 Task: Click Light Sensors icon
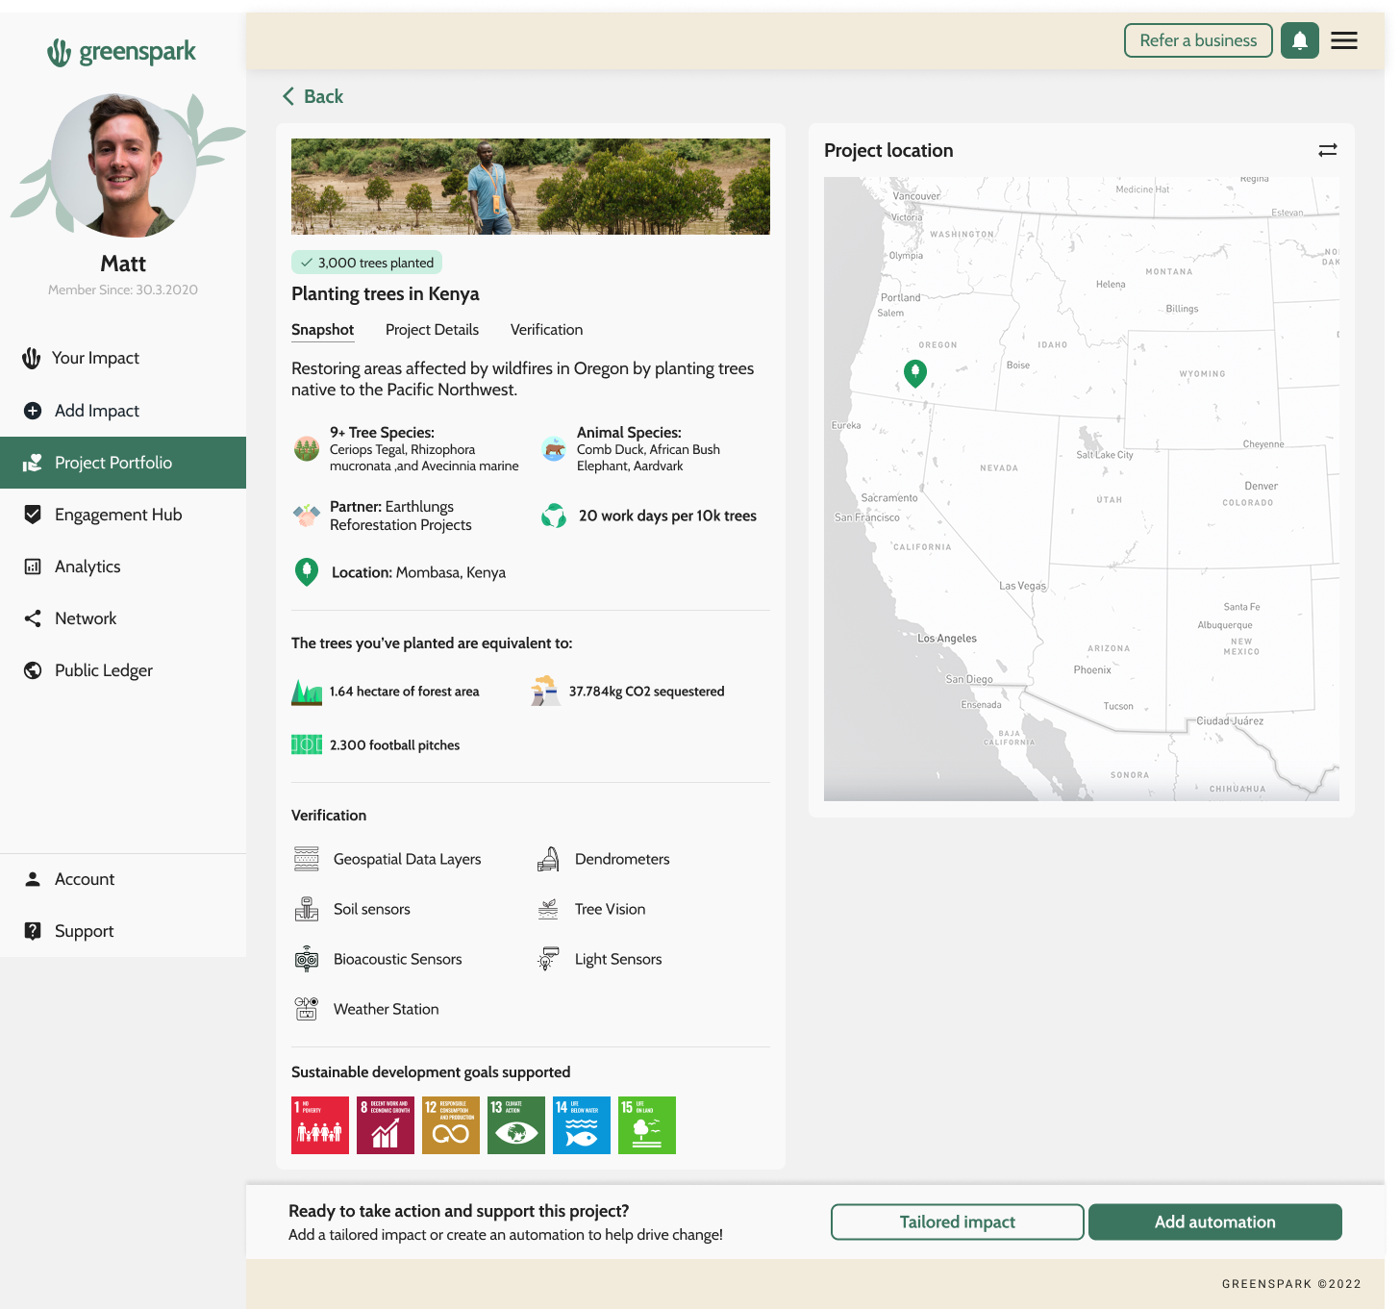[548, 959]
